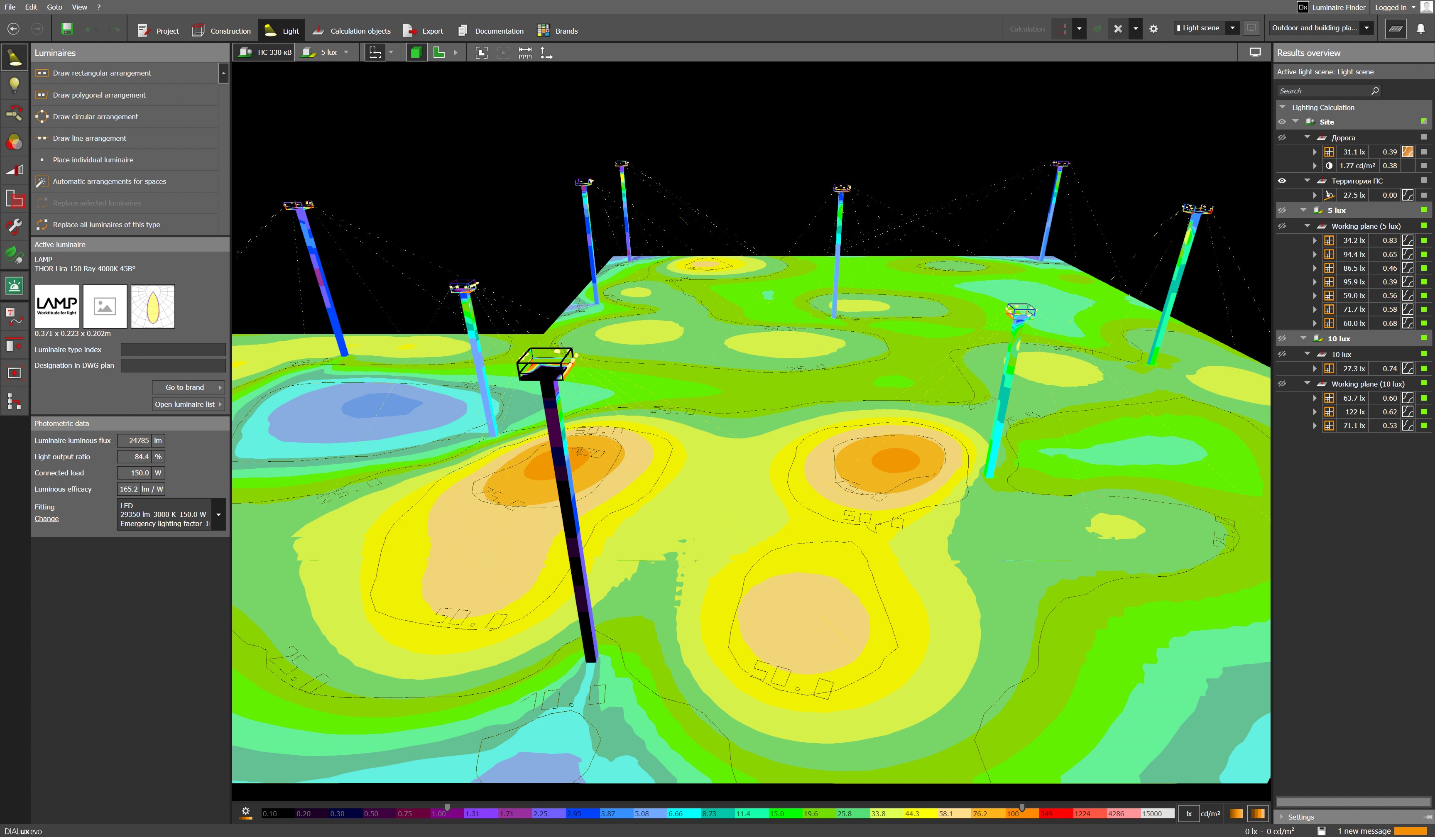Open the Goto menu
The height and width of the screenshot is (837, 1435).
click(55, 7)
